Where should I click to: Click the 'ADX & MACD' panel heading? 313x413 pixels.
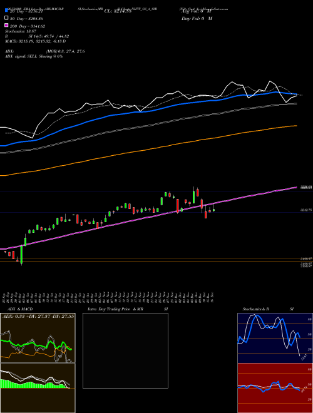pos(20,309)
